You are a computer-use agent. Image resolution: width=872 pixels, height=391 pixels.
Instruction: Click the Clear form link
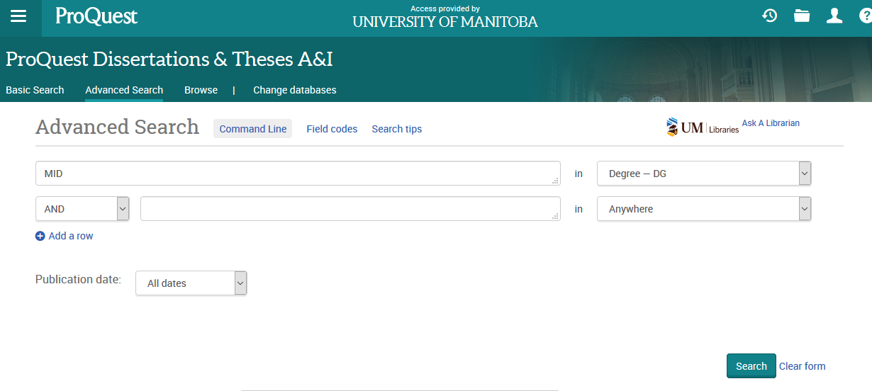[x=803, y=366]
